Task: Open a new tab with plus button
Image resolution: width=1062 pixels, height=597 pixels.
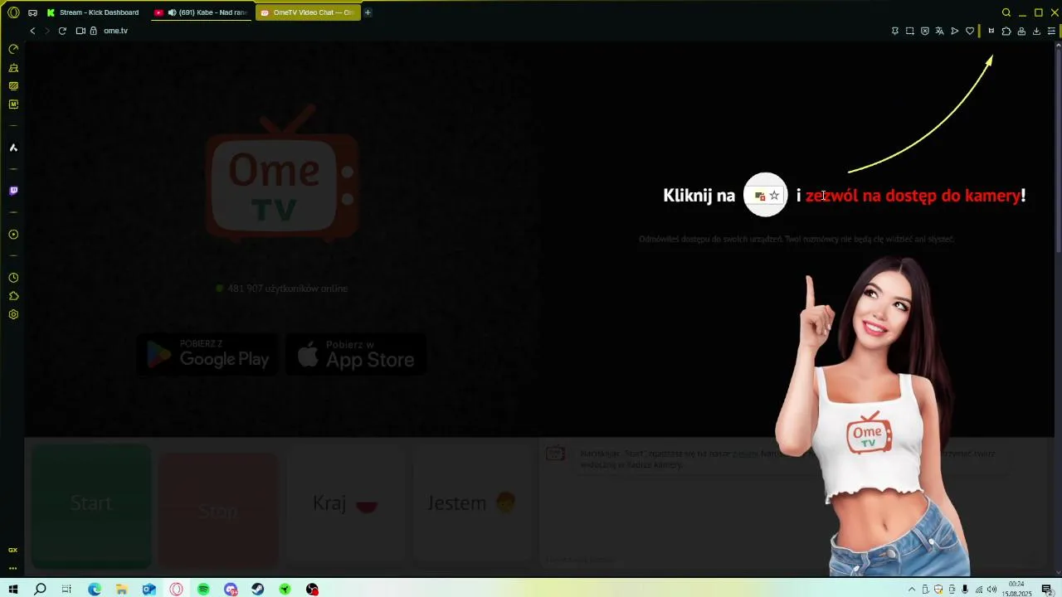Action: click(x=368, y=12)
